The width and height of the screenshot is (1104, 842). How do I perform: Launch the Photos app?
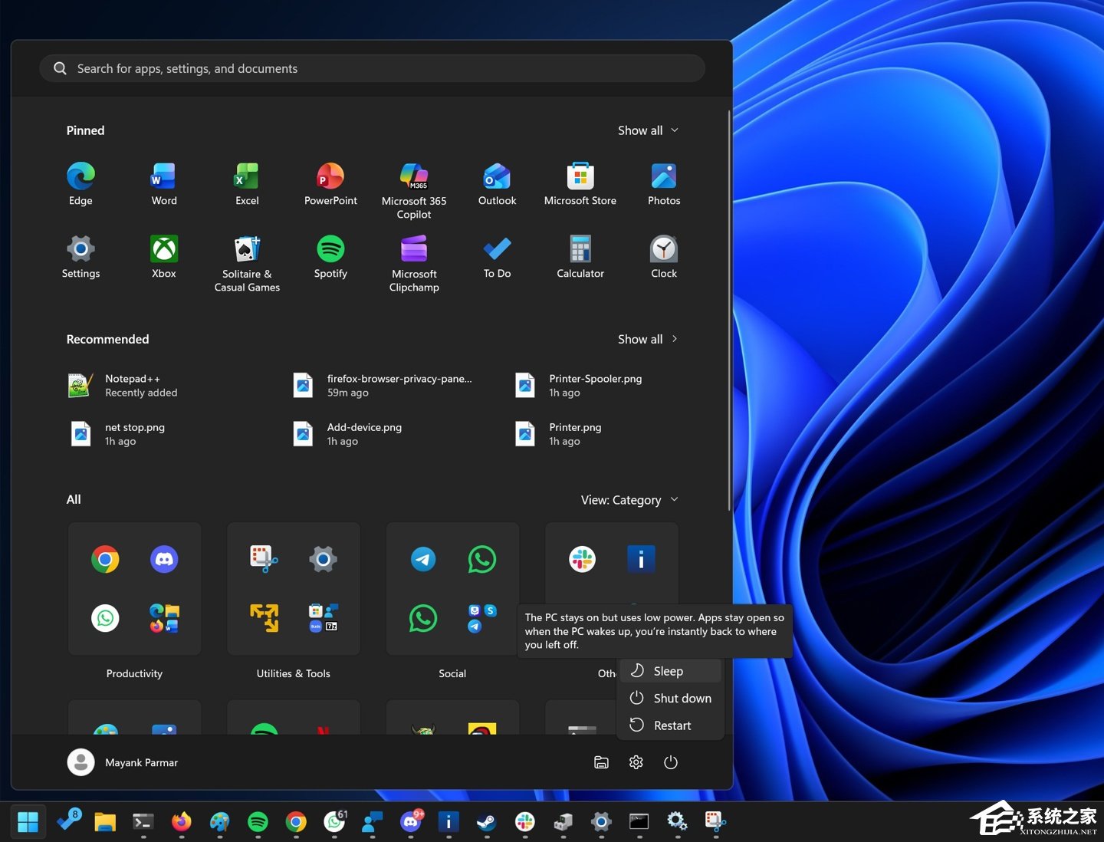664,184
